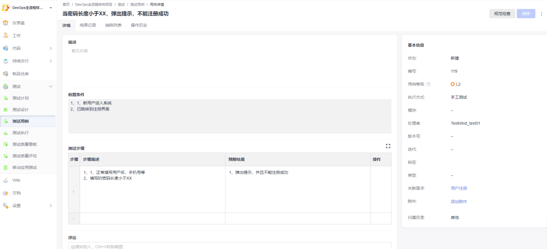Open the 用户注册 linked requirement

tap(459, 188)
